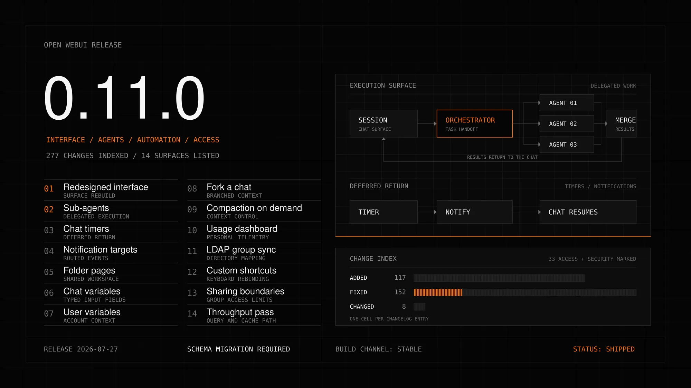Select the highlighted ORCHESTRATOR box

(474, 123)
